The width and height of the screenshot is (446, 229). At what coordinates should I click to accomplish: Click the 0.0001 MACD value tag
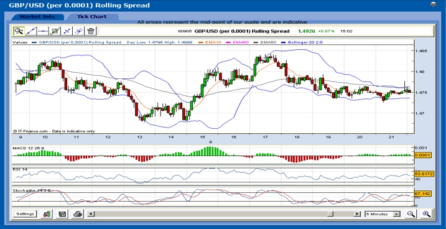423,155
